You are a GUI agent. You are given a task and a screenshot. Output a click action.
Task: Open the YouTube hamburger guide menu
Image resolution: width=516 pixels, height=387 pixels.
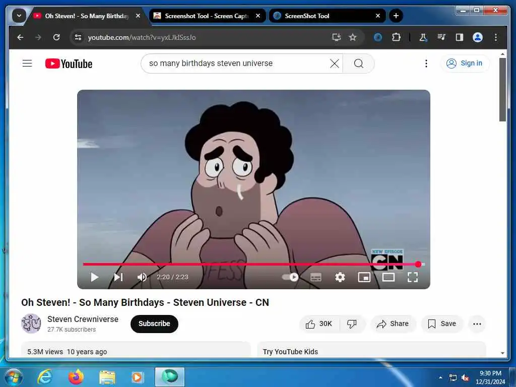(27, 63)
